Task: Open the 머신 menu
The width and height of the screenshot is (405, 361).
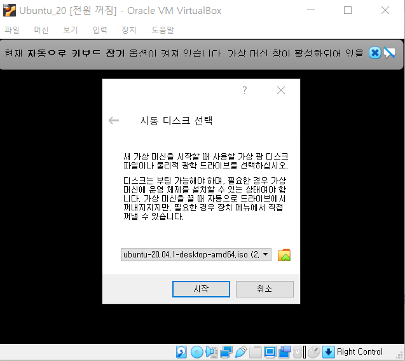Action: [41, 30]
